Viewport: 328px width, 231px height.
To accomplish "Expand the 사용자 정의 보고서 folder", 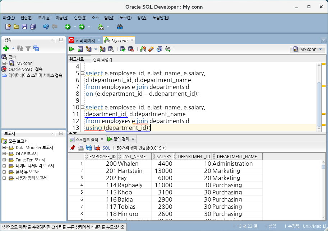I will pyautogui.click(x=4, y=178).
